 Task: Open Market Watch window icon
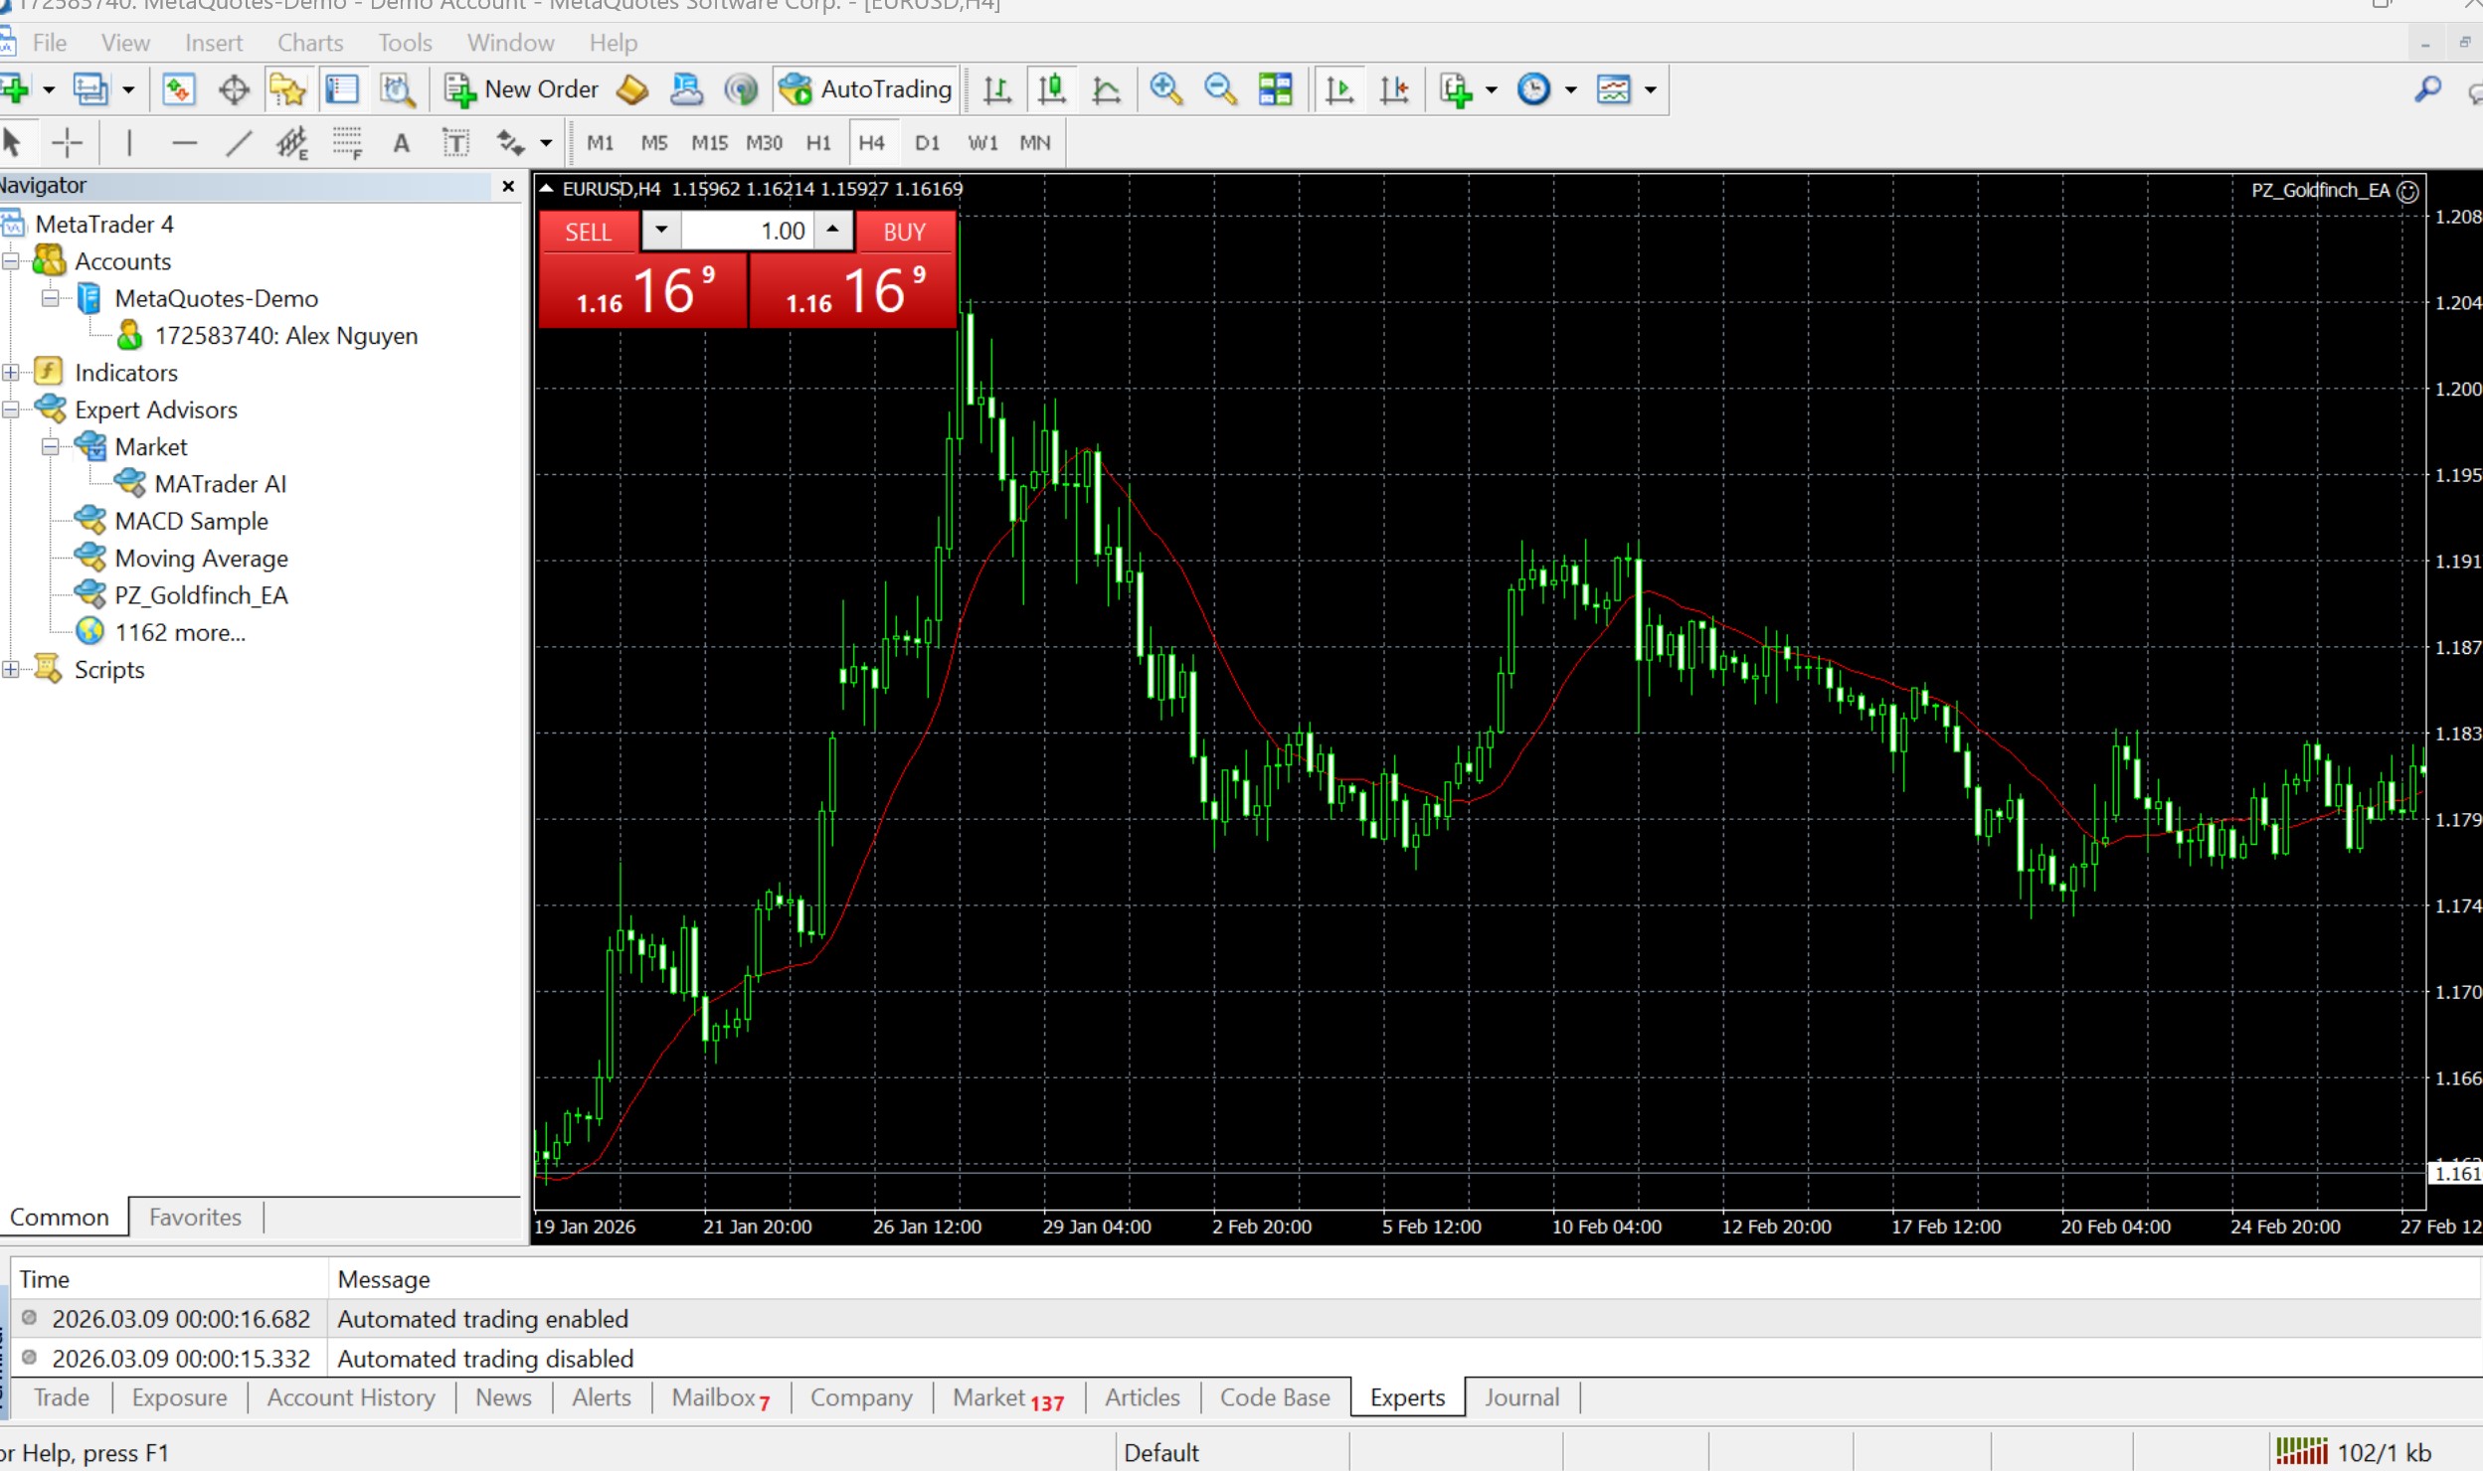[x=178, y=89]
